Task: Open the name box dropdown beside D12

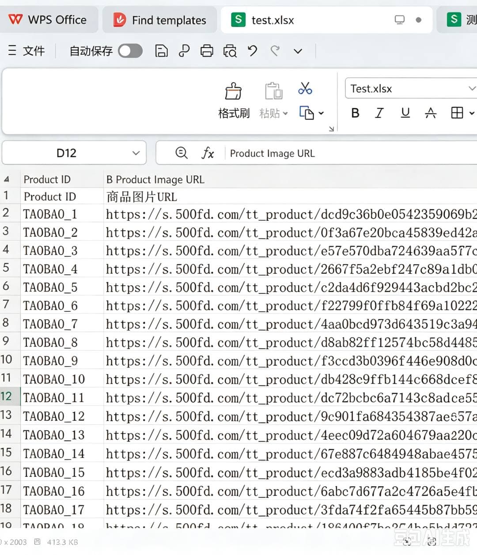Action: click(x=136, y=153)
